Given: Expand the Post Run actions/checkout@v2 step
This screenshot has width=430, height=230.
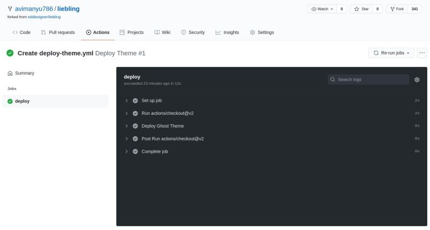Looking at the screenshot, I should point(126,139).
